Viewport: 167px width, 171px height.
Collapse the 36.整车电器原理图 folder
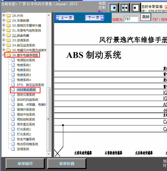pos(4,55)
